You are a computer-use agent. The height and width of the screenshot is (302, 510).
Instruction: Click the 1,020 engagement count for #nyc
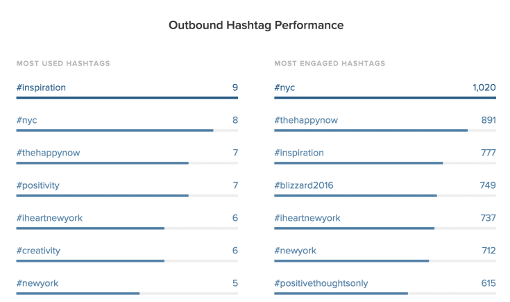[483, 87]
